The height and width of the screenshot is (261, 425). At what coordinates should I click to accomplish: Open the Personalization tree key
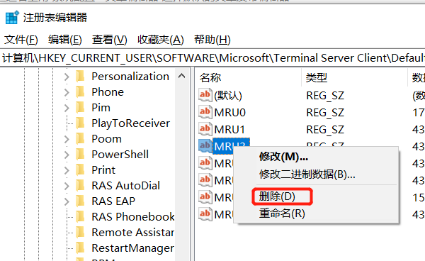point(130,77)
